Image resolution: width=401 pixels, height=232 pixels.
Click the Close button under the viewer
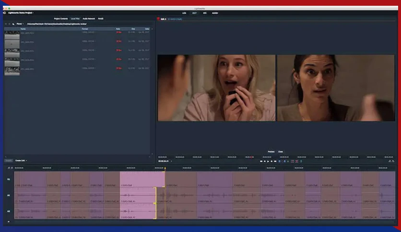281,152
